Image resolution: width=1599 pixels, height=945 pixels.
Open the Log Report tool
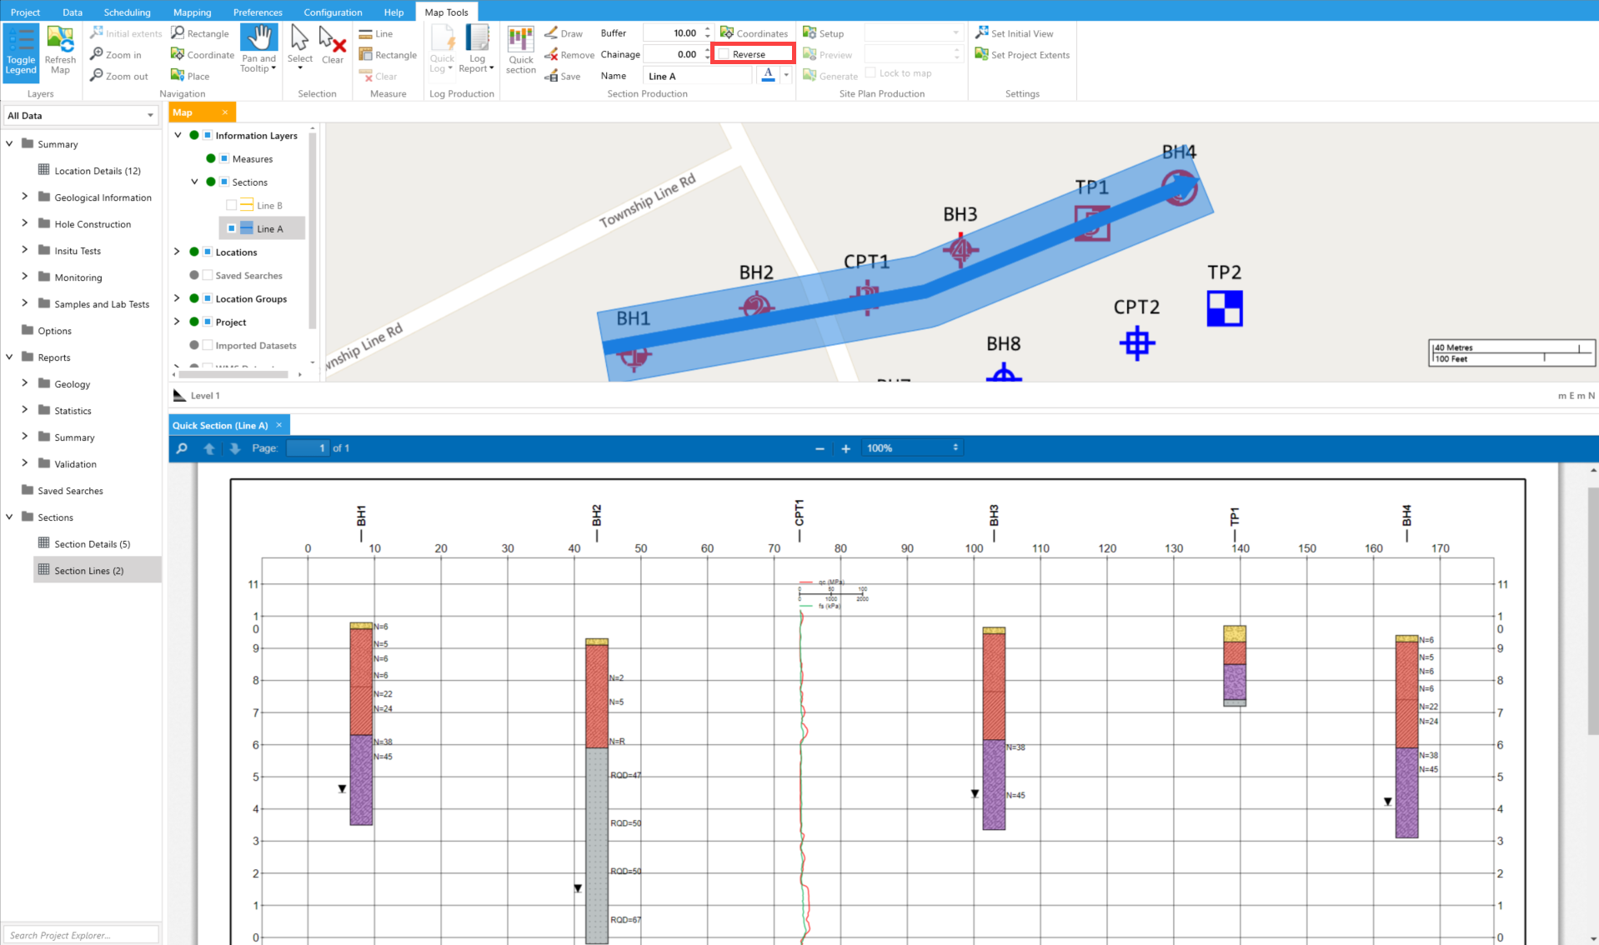click(x=477, y=49)
